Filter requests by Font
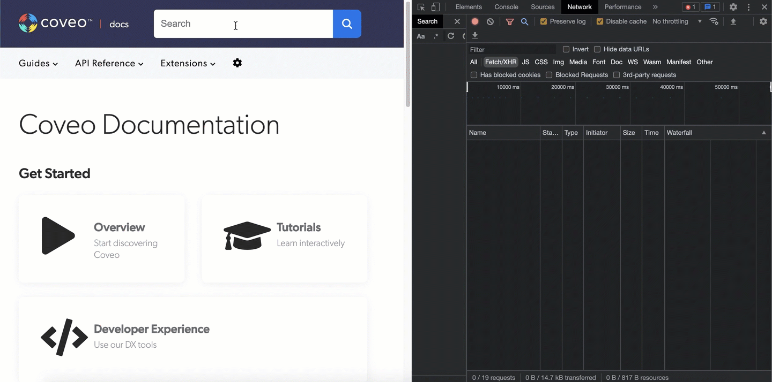Viewport: 772px width, 382px height. [x=599, y=62]
